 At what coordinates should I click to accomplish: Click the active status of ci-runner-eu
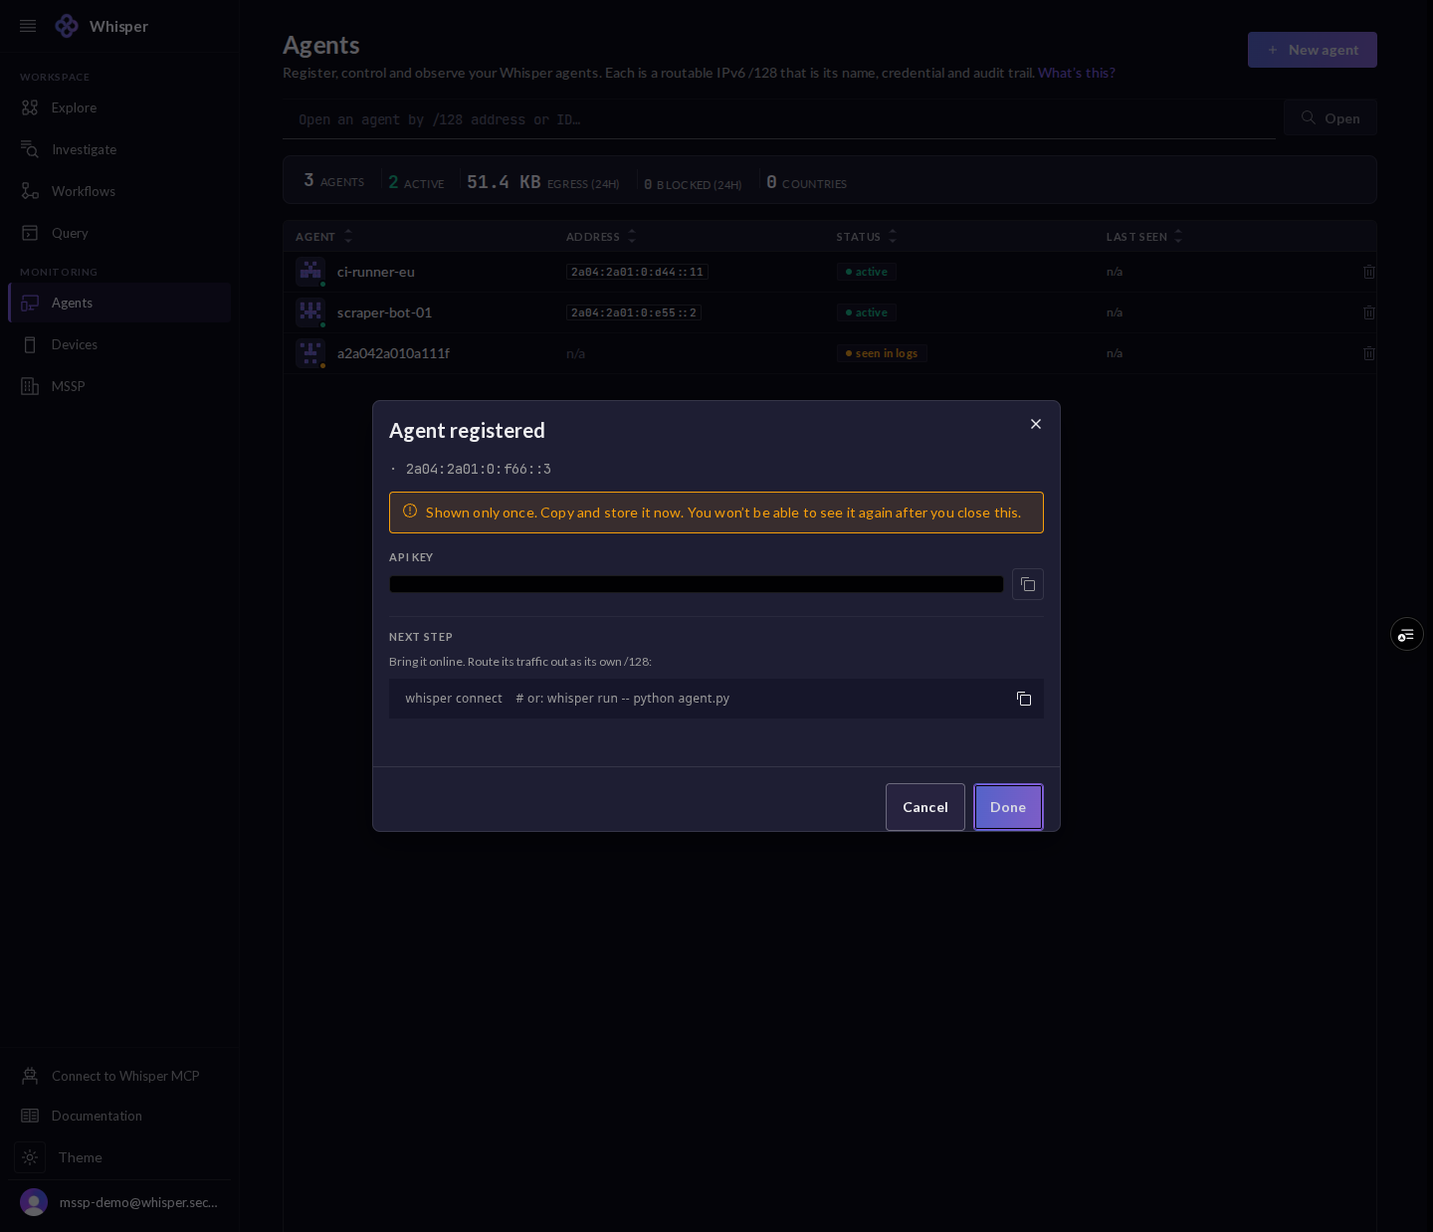coord(866,272)
